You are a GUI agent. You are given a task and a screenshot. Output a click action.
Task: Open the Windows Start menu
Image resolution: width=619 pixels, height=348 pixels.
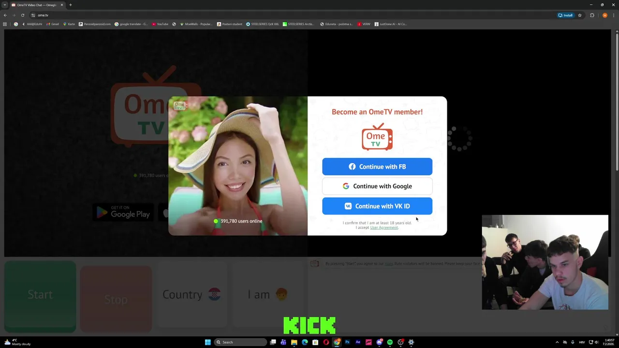(208, 342)
